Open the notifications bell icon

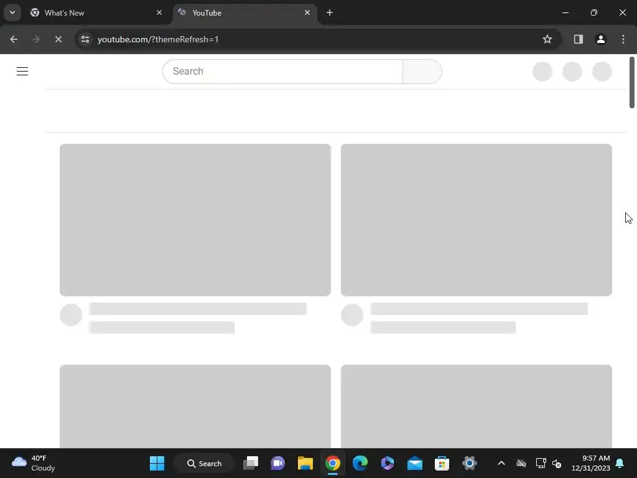[620, 463]
